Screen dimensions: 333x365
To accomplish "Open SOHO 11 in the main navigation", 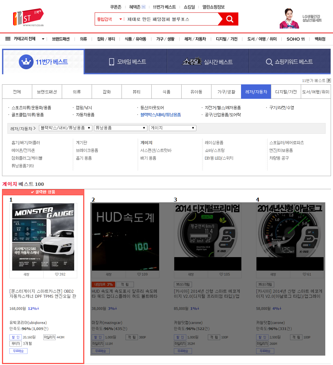I will click(295, 39).
